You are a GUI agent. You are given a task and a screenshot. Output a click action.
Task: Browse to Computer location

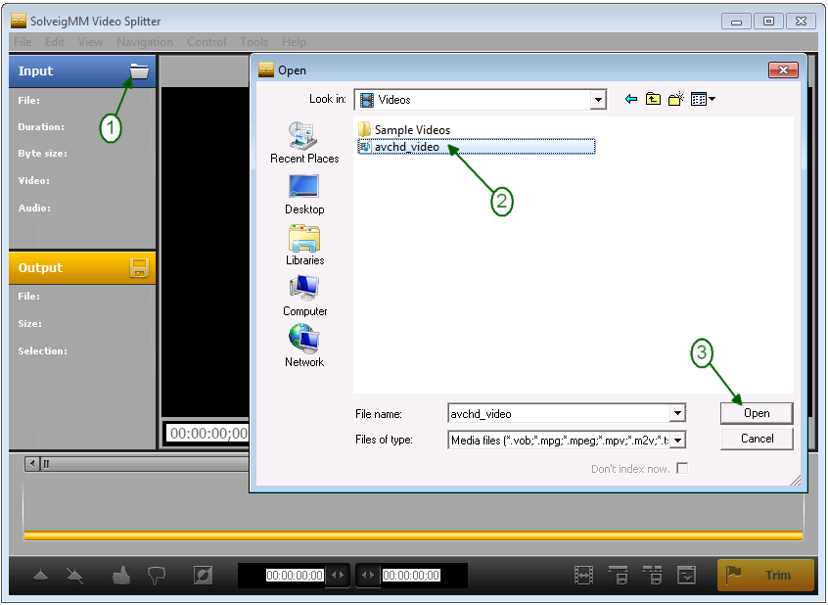click(x=304, y=296)
